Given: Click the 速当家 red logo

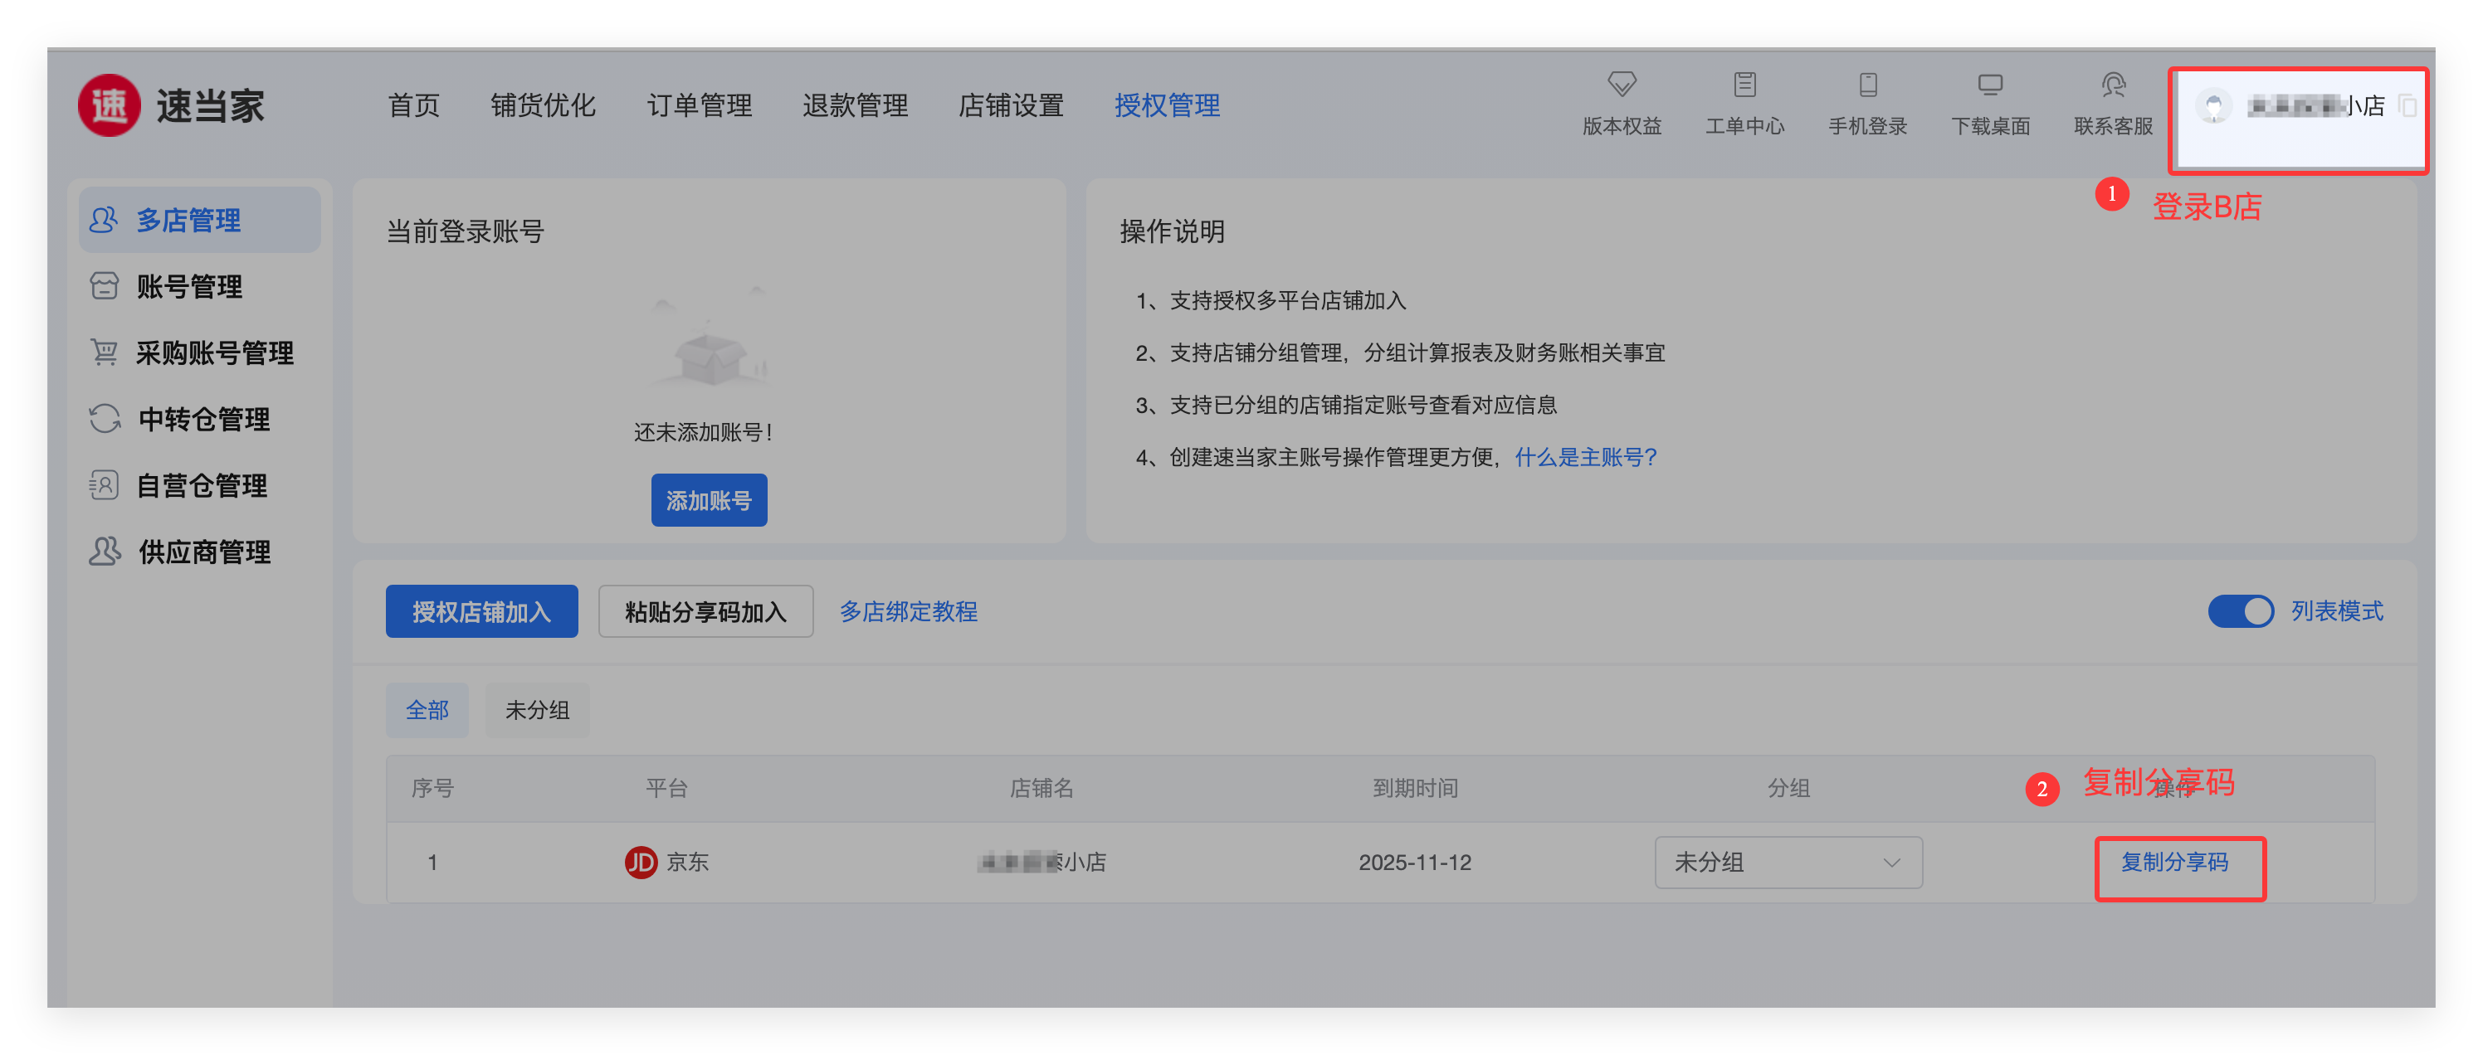Looking at the screenshot, I should click(109, 105).
